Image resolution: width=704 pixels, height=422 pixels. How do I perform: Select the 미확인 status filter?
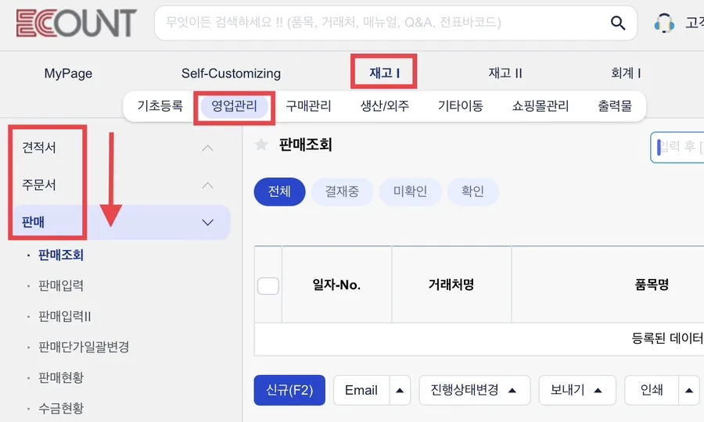[410, 191]
